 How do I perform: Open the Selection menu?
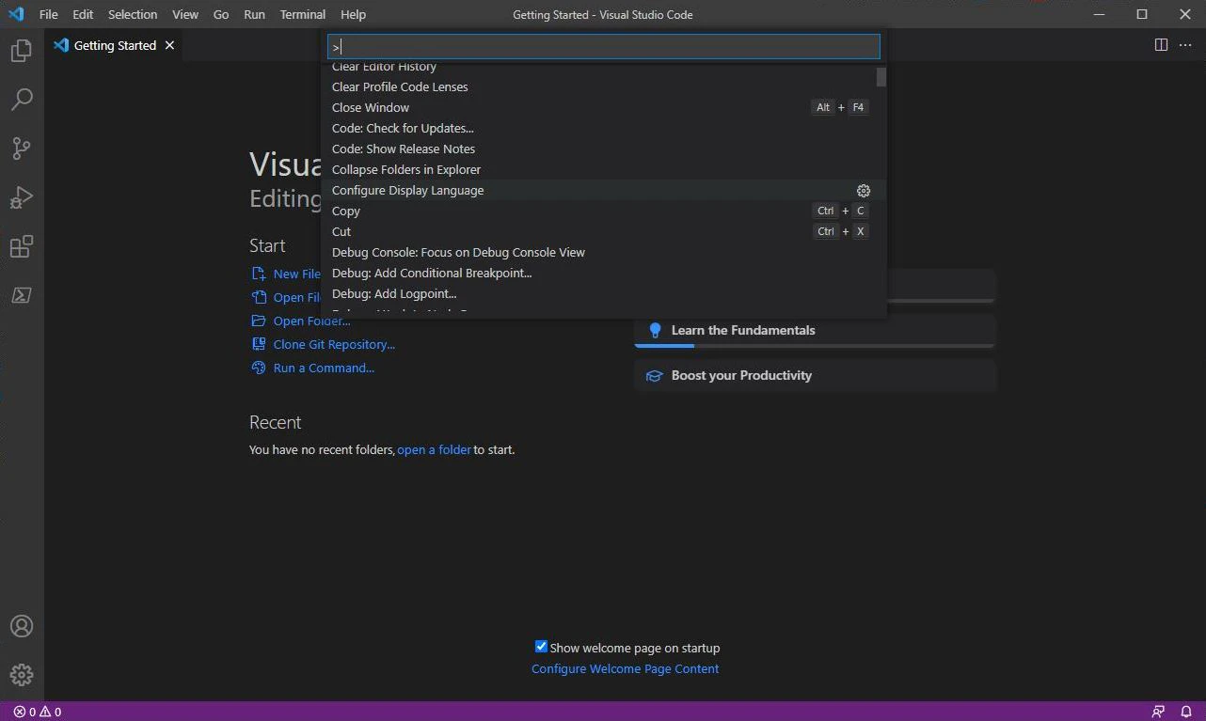pos(133,14)
